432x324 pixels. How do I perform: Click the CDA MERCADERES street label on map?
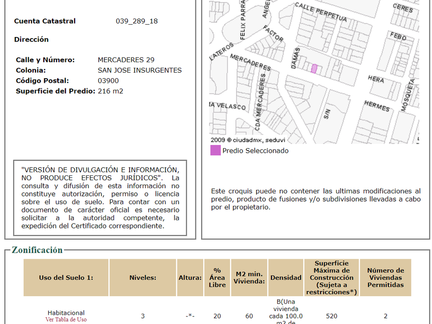tap(260, 102)
